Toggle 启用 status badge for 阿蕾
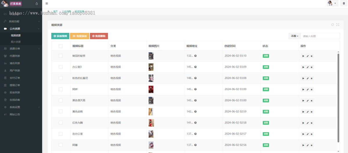 click(266, 145)
